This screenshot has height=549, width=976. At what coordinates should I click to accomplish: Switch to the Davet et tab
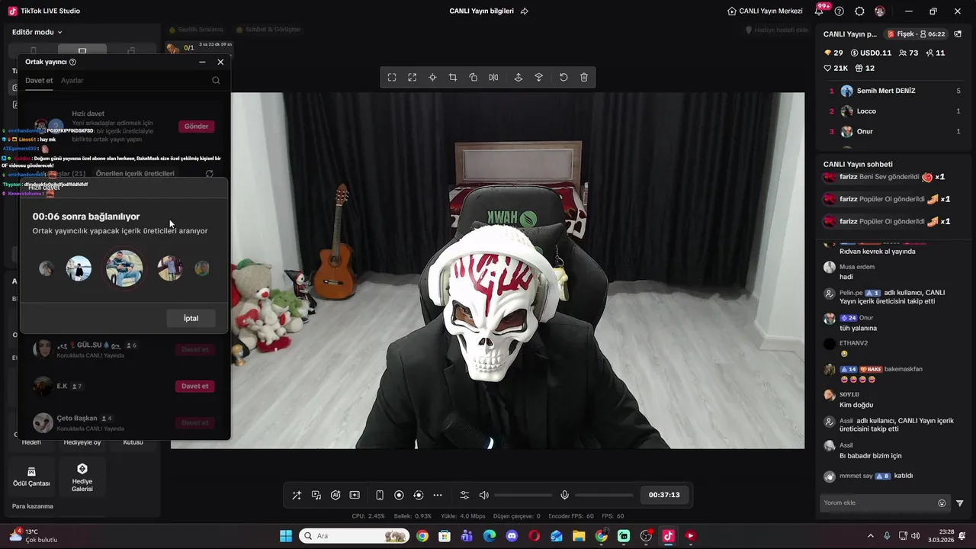coord(39,81)
